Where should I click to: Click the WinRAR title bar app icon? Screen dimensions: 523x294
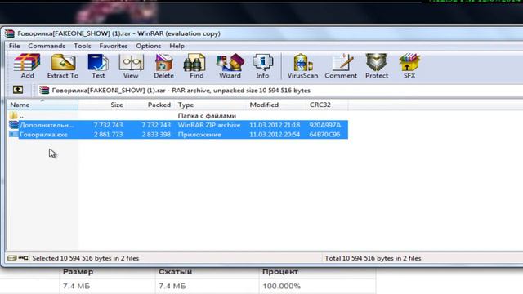tap(9, 33)
